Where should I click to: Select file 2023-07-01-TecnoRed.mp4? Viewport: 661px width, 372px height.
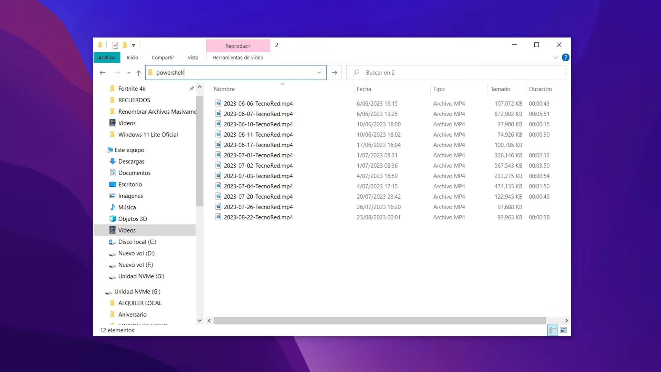258,155
